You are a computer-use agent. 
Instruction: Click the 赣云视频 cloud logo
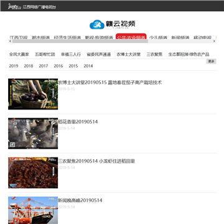pyautogui.click(x=112, y=24)
